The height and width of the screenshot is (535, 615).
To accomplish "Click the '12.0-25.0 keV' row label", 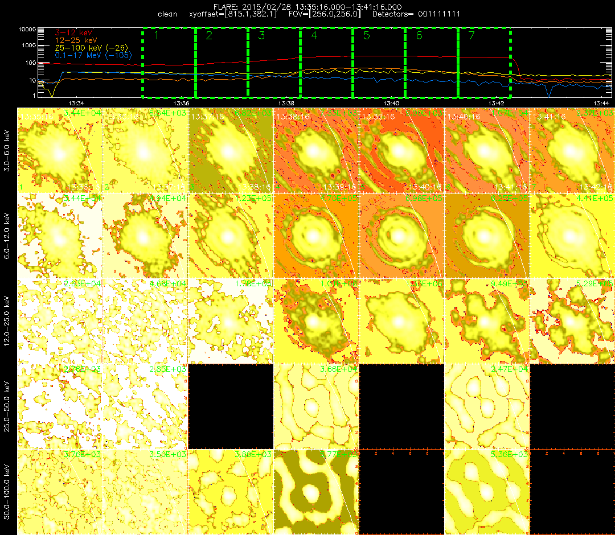I will click(x=7, y=321).
